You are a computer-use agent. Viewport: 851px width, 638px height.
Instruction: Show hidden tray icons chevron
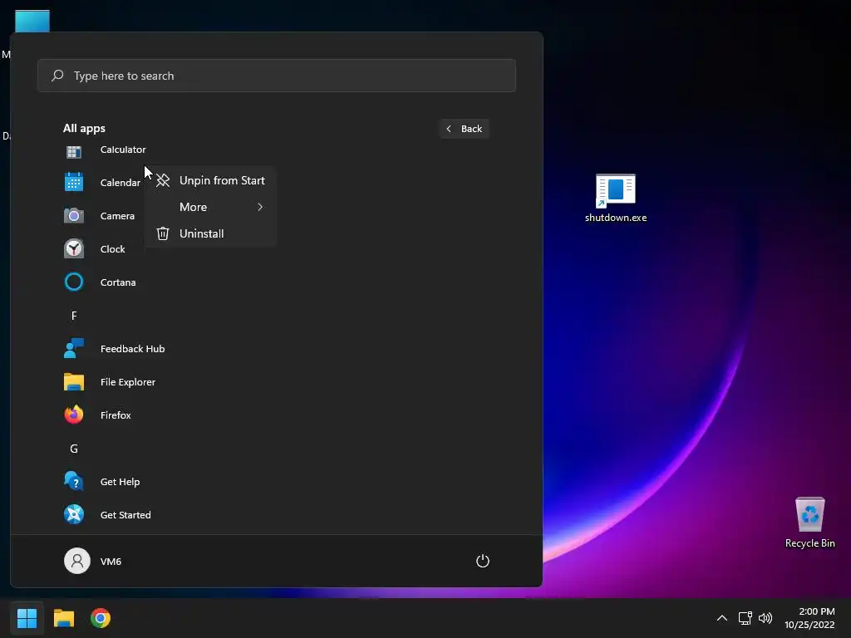pos(722,618)
